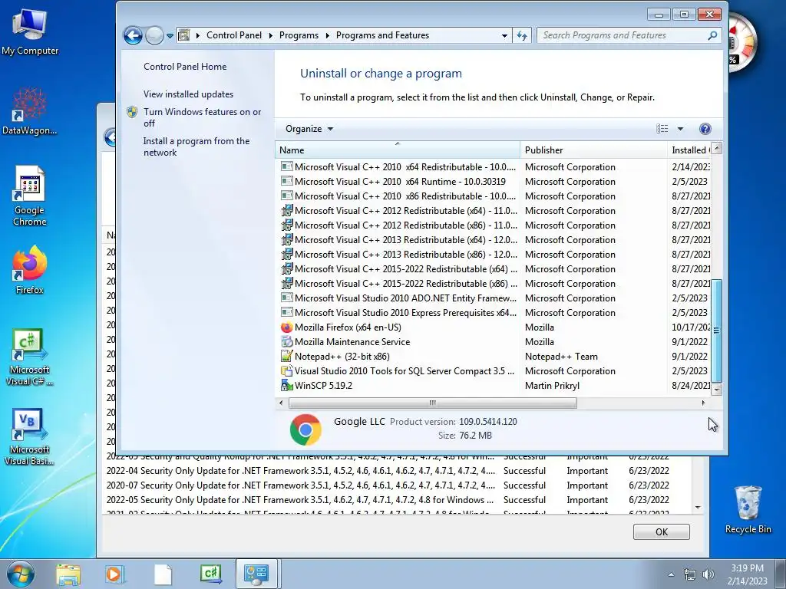The height and width of the screenshot is (589, 786).
Task: Open Microsoft Visual C# desktop shortcut
Action: pos(30,357)
